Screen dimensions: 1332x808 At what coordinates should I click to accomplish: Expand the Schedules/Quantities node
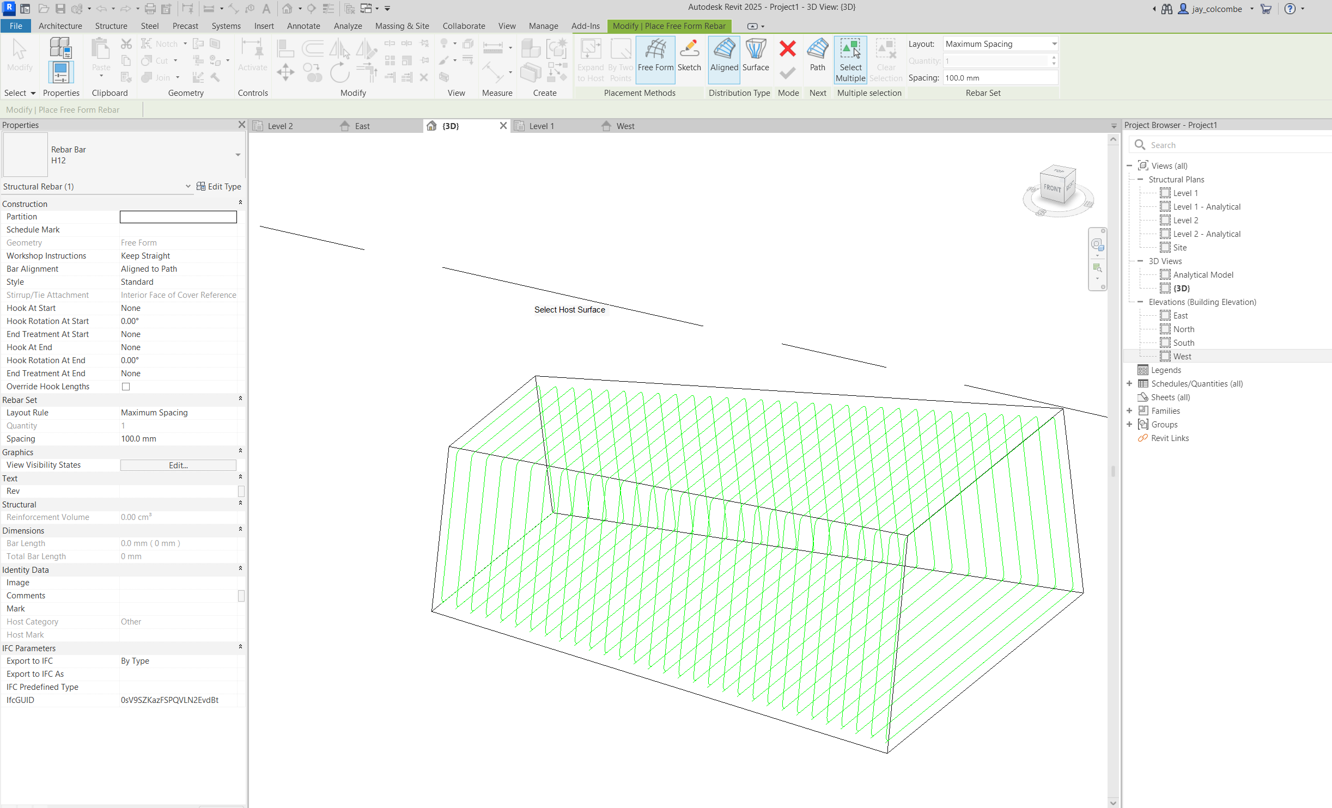[x=1129, y=383]
